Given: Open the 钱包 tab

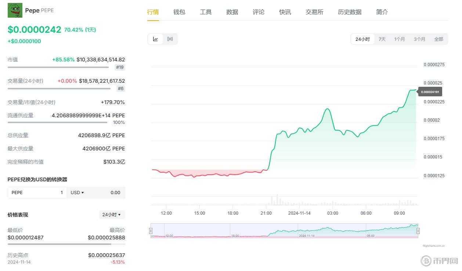Looking at the screenshot, I should [179, 12].
